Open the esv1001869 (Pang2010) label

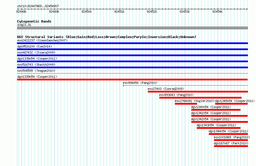(x=232, y=137)
